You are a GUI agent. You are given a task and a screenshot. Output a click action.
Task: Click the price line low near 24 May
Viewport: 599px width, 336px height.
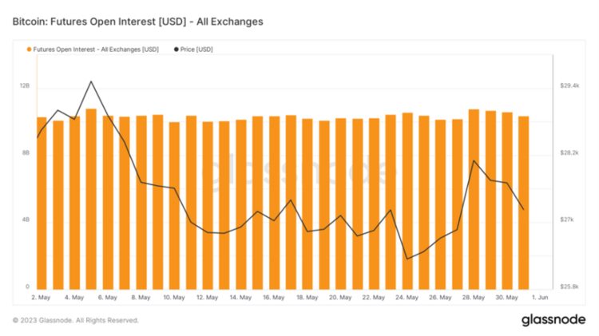pos(407,259)
